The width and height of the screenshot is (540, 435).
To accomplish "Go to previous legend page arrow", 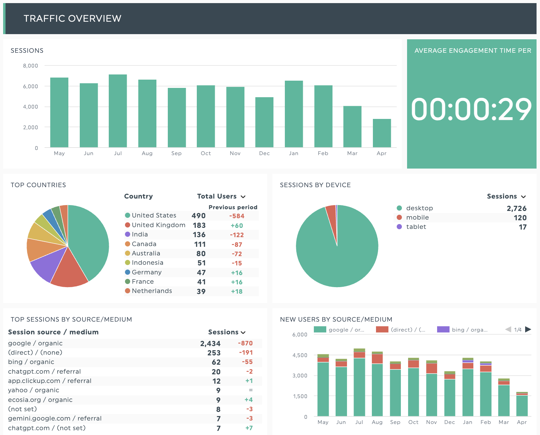I will click(x=508, y=330).
